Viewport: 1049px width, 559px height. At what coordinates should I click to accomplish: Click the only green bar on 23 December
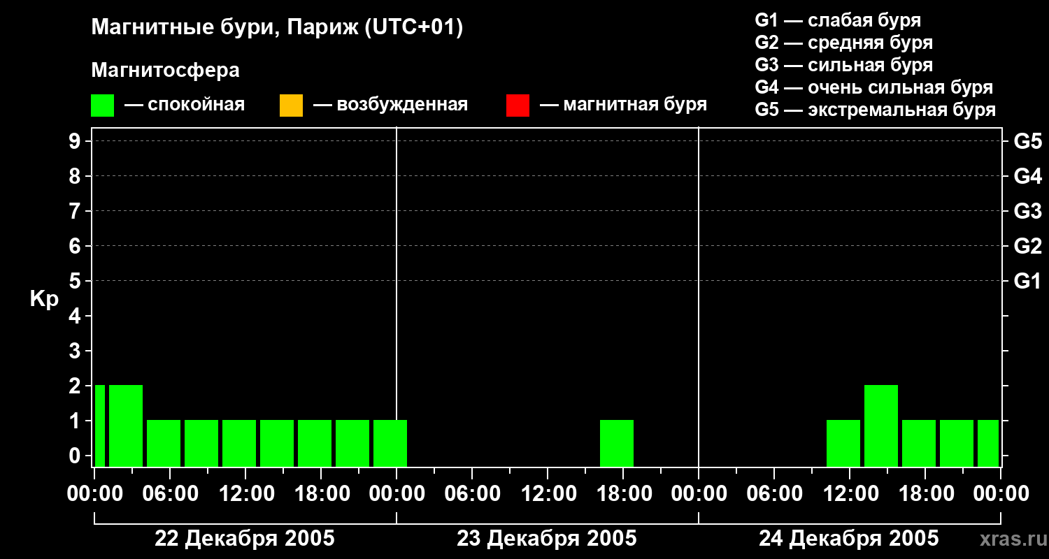pos(617,443)
